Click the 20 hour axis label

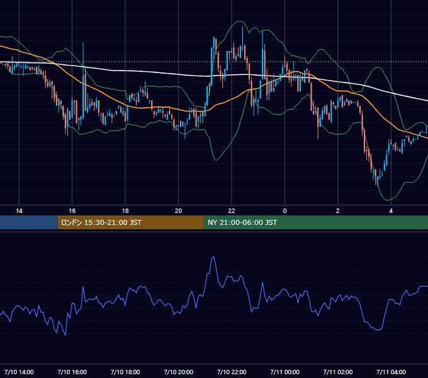(x=178, y=211)
